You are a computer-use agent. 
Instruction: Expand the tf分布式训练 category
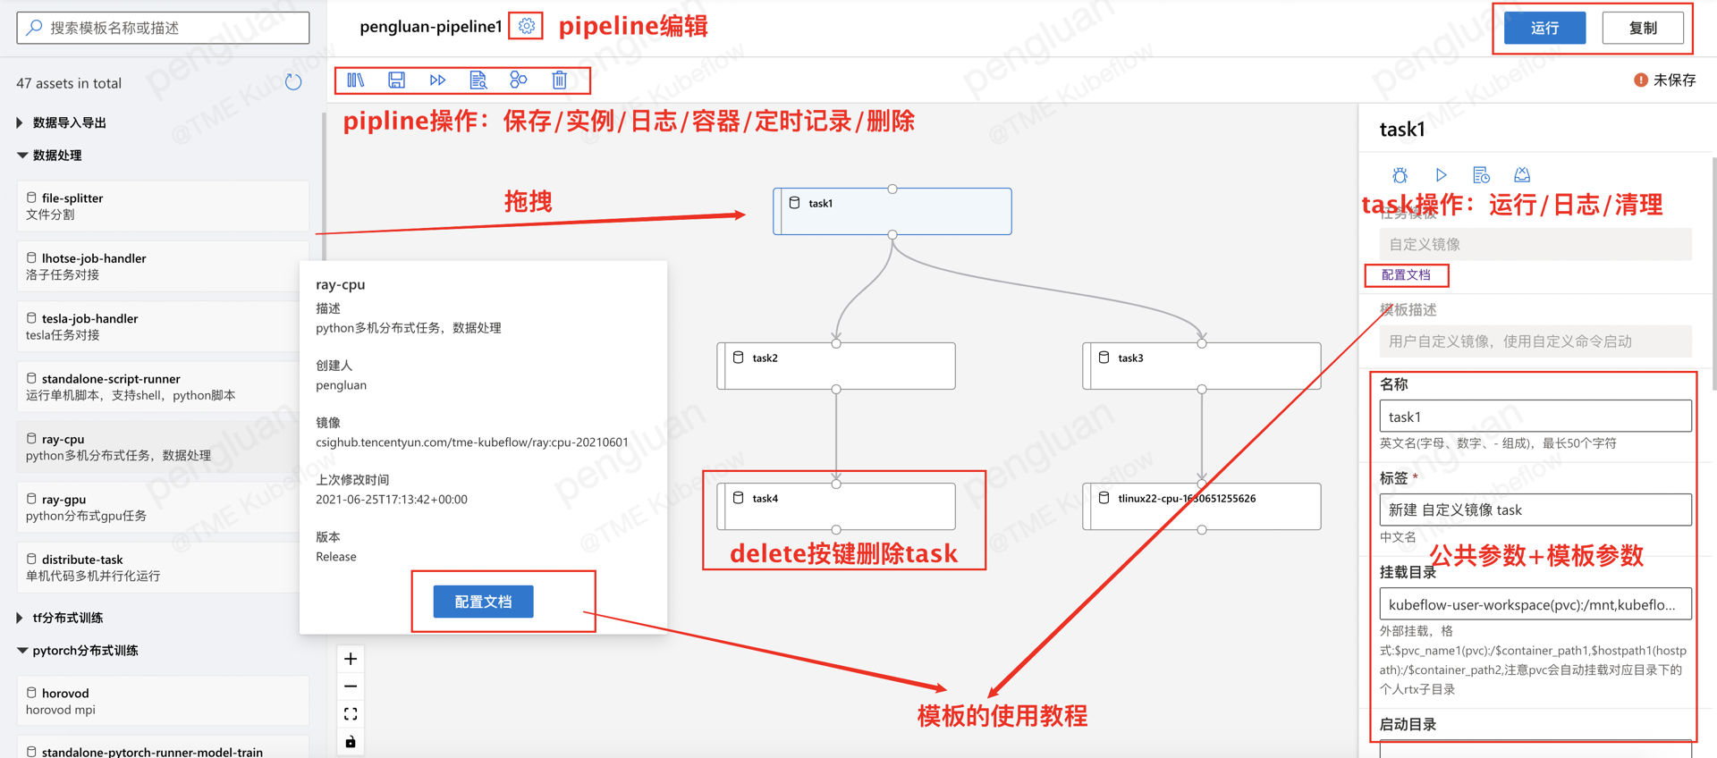pyautogui.click(x=20, y=618)
